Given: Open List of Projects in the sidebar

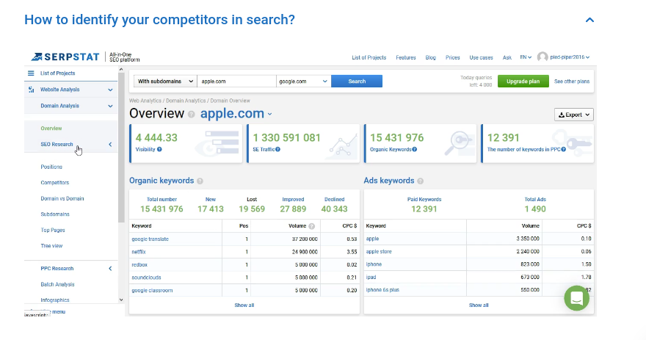Looking at the screenshot, I should point(58,73).
